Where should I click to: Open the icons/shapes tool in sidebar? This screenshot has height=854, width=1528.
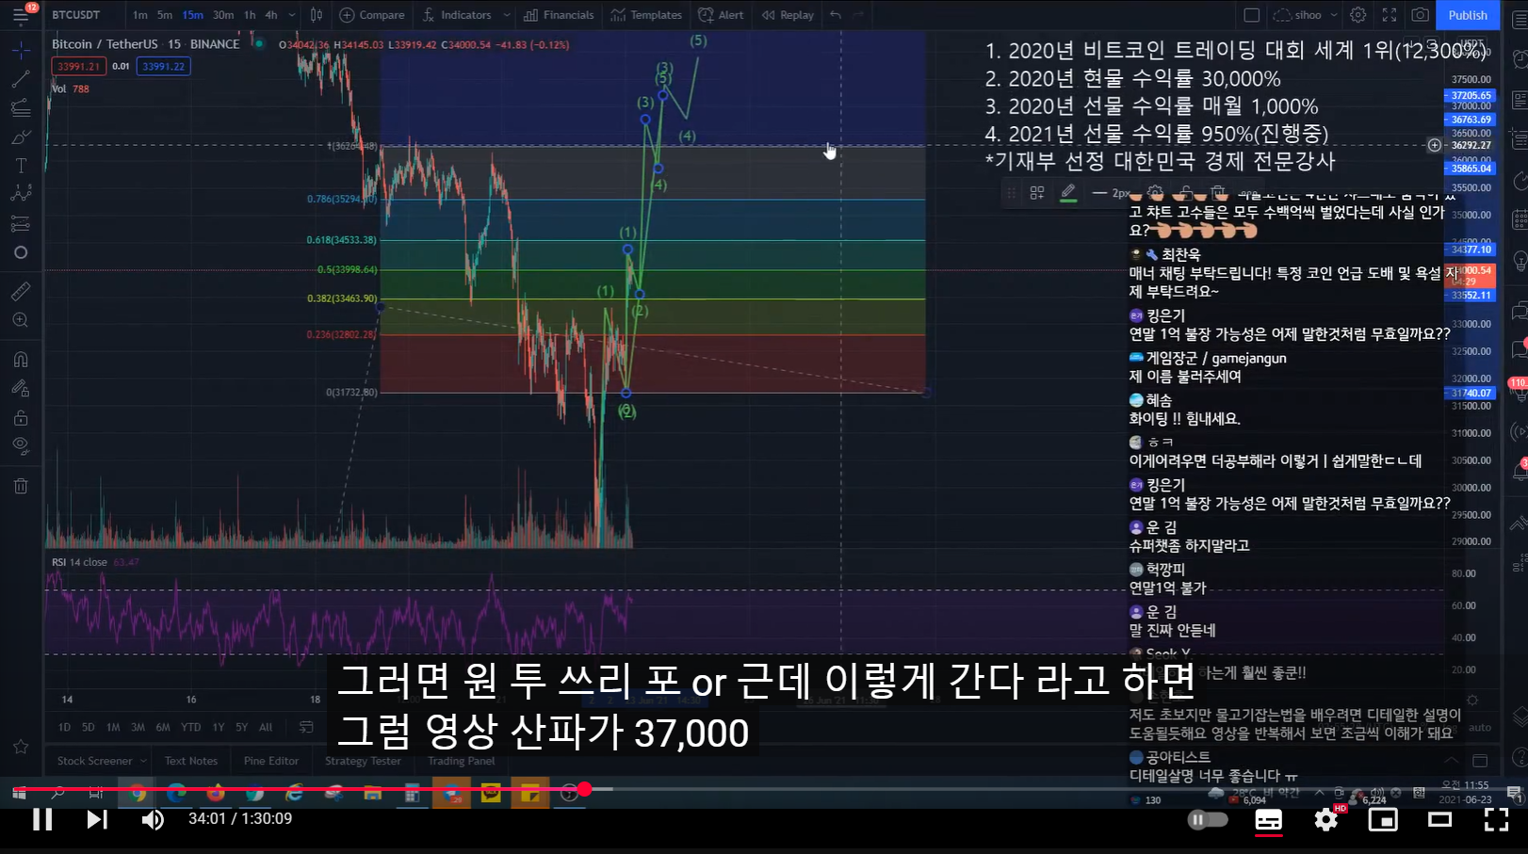tap(21, 252)
